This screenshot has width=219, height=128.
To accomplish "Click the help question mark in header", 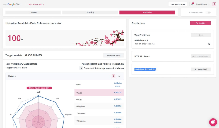I will coord(214,4).
